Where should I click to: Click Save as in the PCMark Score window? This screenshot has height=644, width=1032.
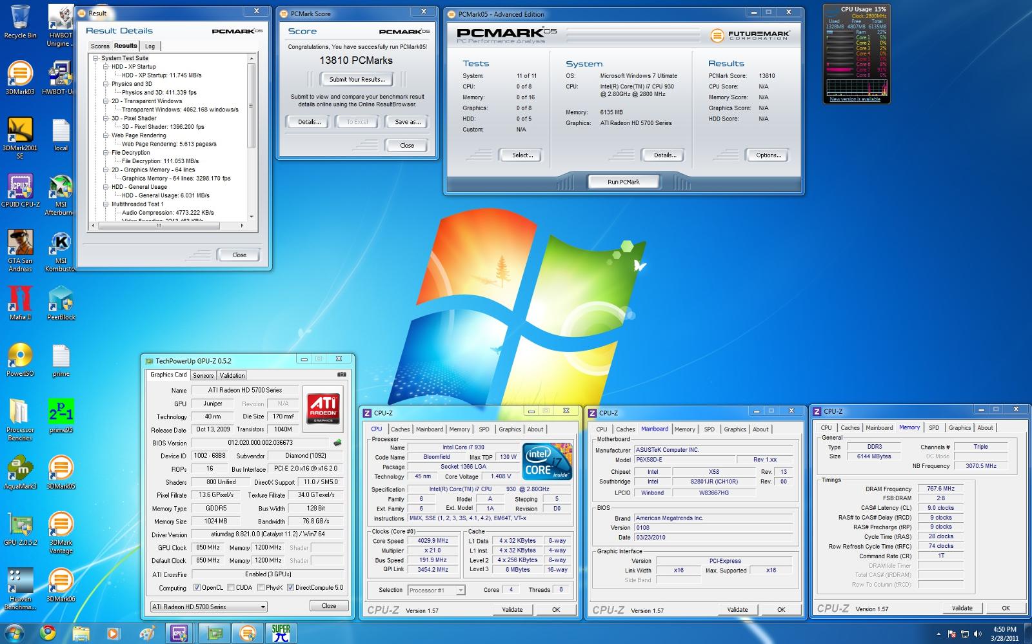(x=408, y=122)
